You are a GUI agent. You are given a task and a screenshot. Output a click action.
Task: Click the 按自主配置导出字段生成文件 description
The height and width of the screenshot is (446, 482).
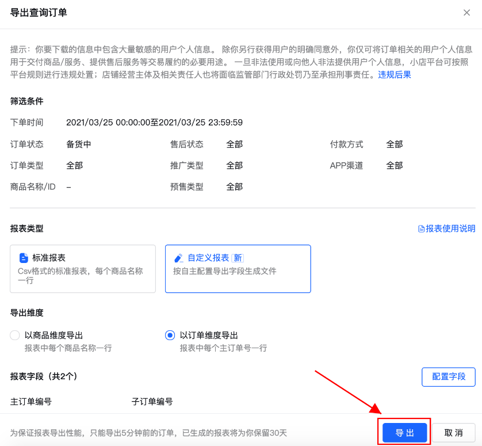click(x=225, y=271)
